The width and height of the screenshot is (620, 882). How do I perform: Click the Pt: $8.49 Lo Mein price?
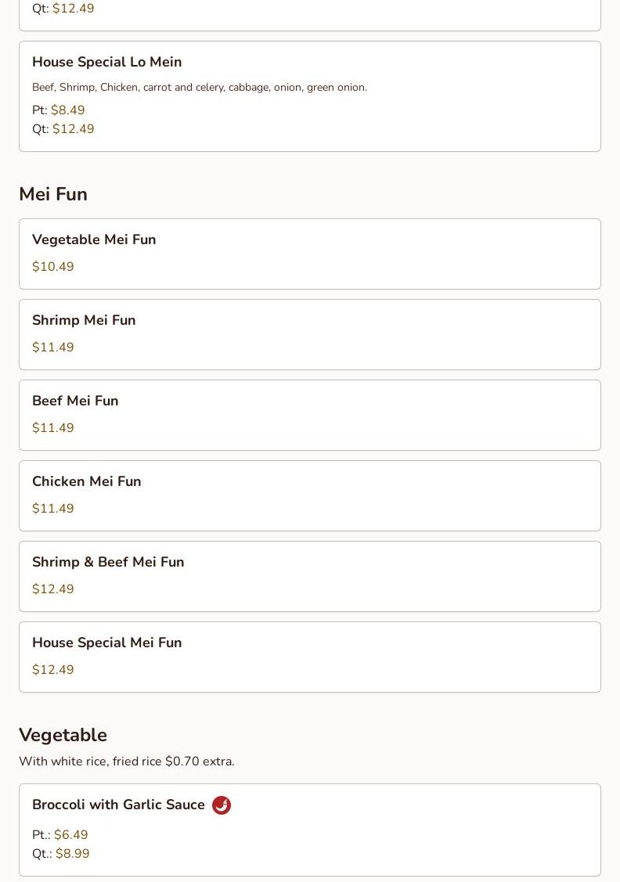(59, 110)
